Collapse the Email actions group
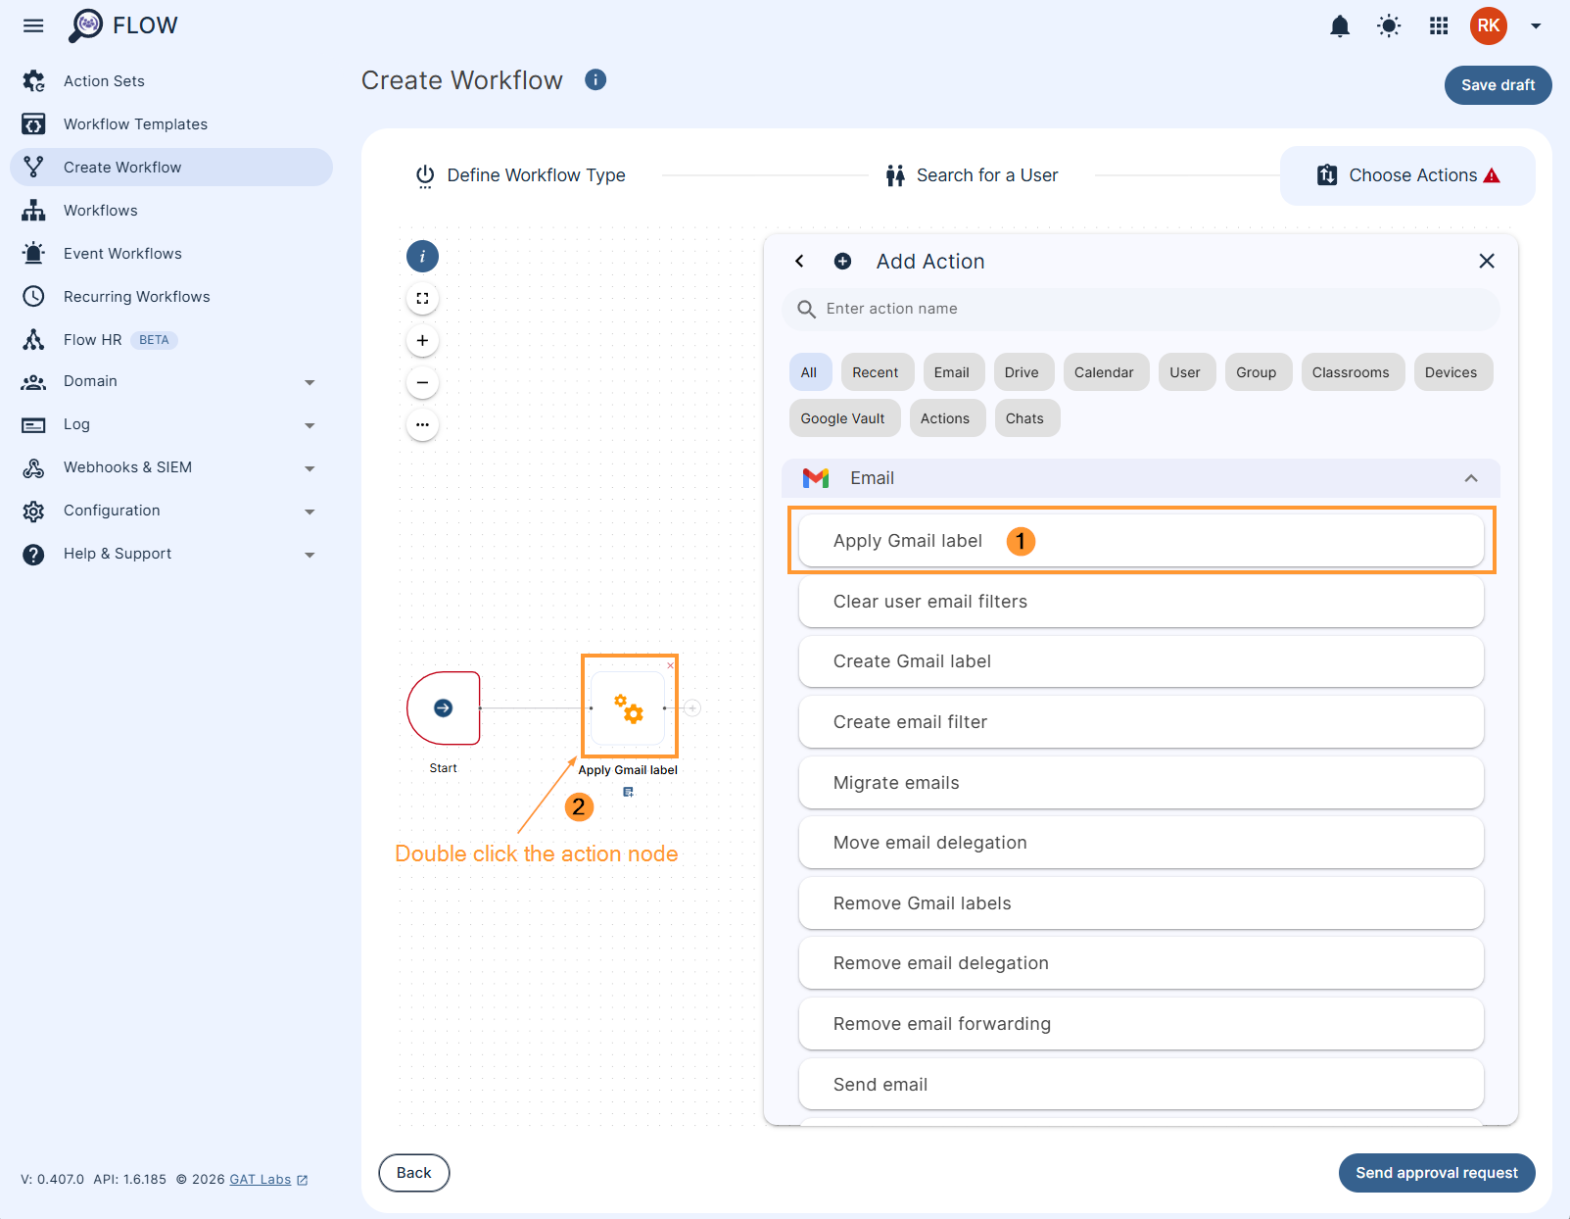This screenshot has height=1219, width=1570. tap(1471, 478)
